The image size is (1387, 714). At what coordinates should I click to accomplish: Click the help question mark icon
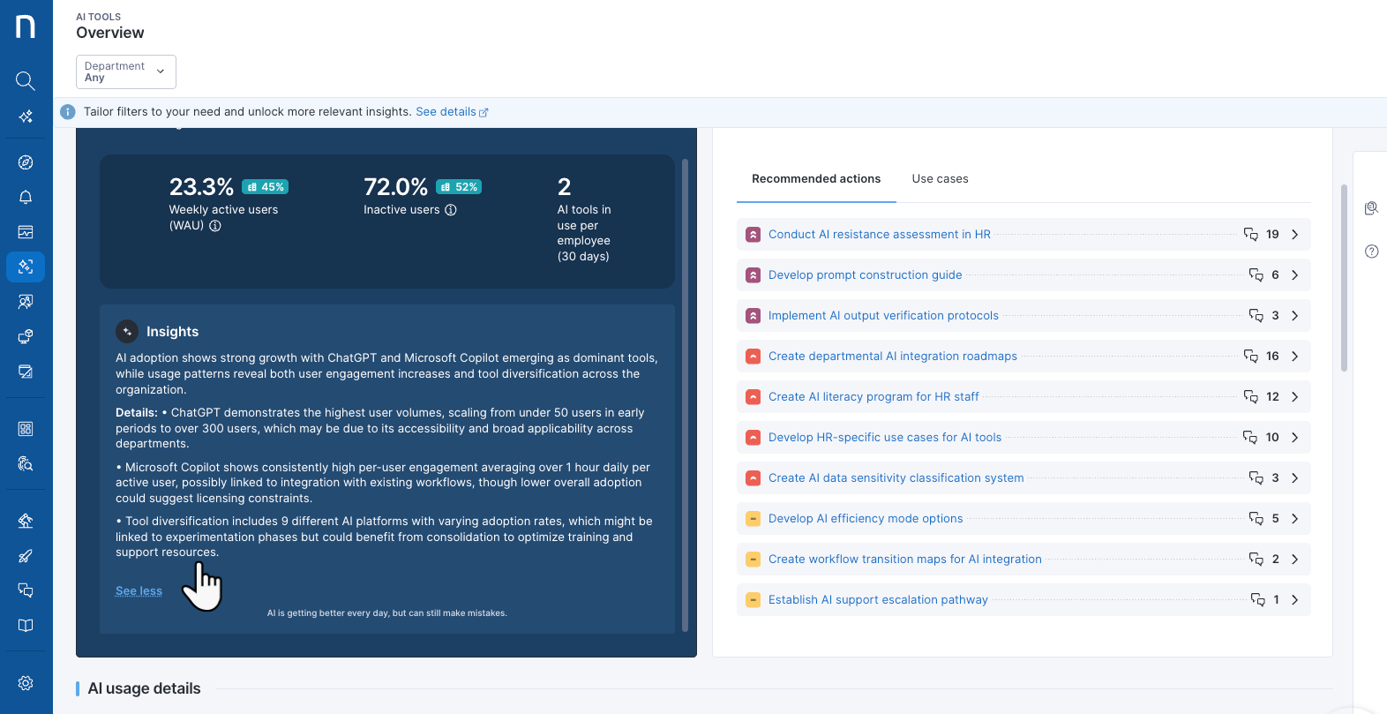(1371, 252)
